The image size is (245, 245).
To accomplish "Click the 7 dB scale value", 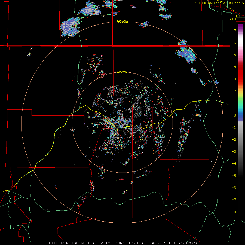I will (235, 30).
